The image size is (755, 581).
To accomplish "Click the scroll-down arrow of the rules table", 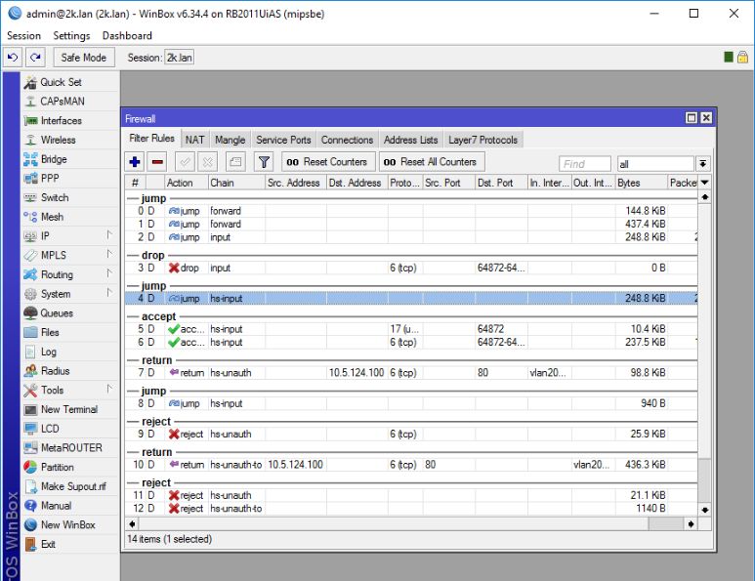I will point(704,510).
